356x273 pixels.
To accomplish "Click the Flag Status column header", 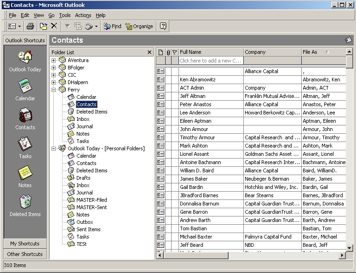I will coord(175,52).
